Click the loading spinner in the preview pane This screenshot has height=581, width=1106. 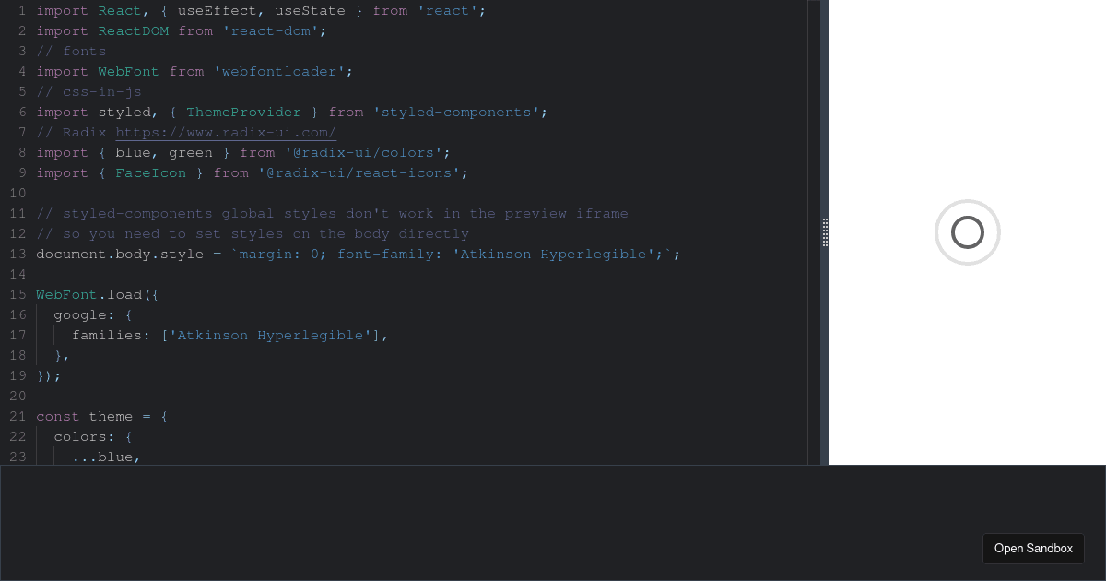968,232
